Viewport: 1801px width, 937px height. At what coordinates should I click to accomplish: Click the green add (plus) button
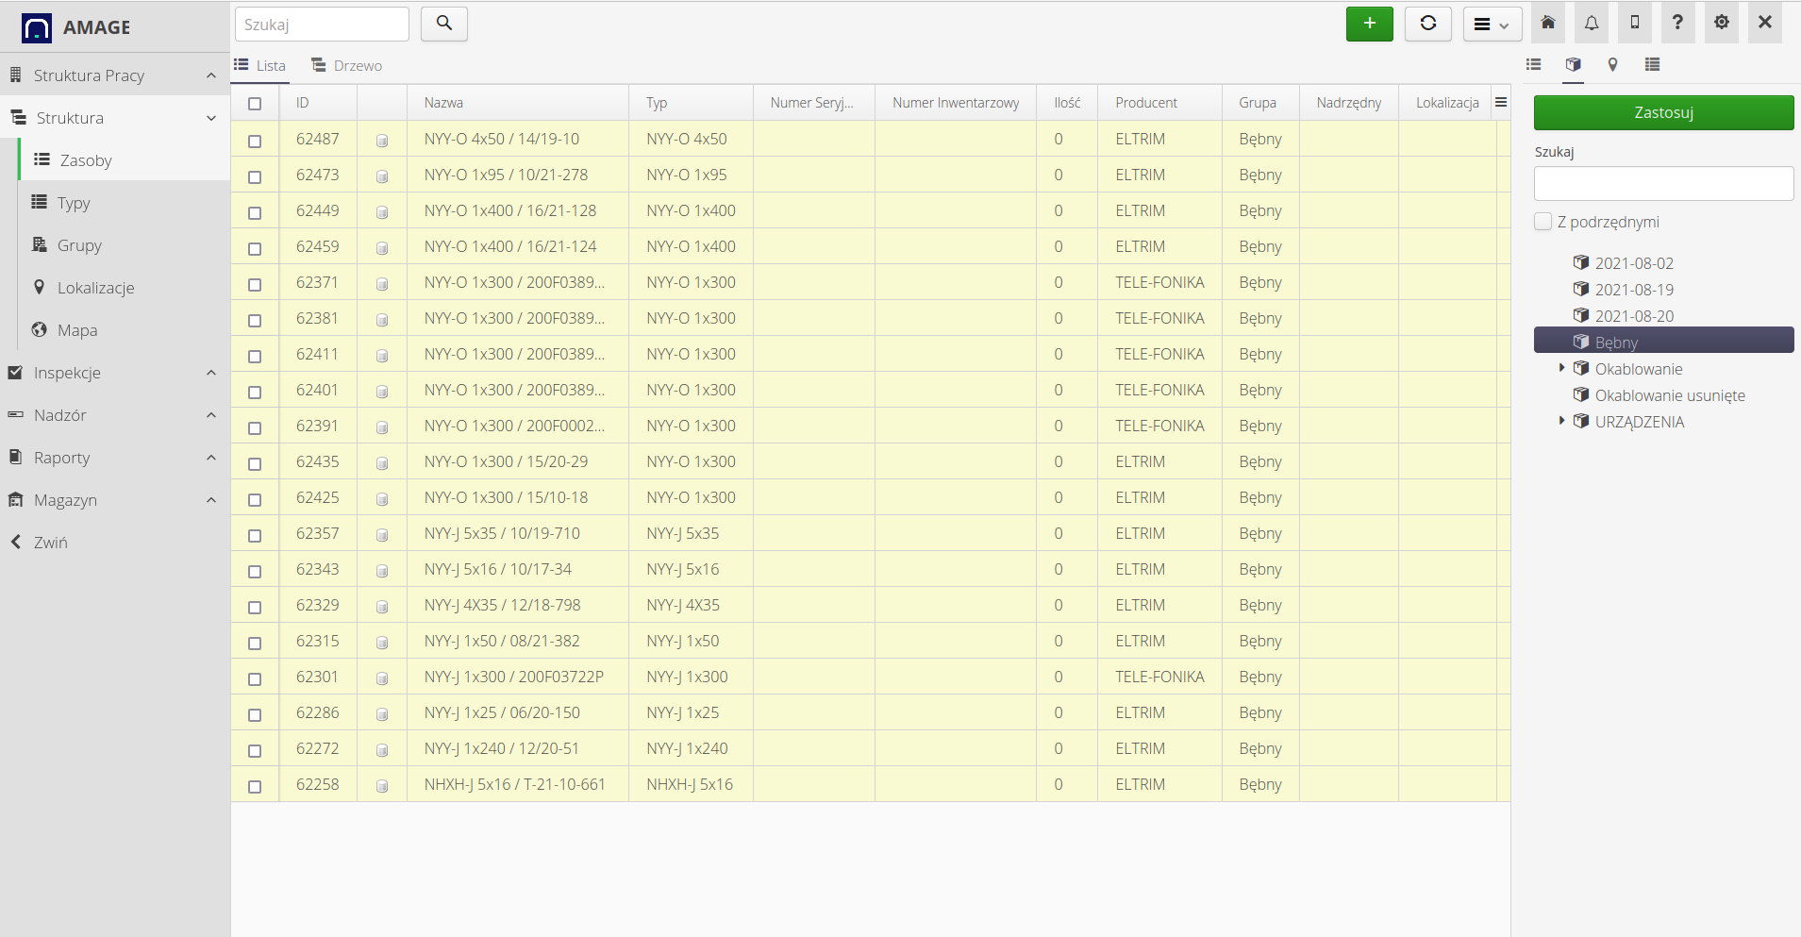click(x=1369, y=24)
